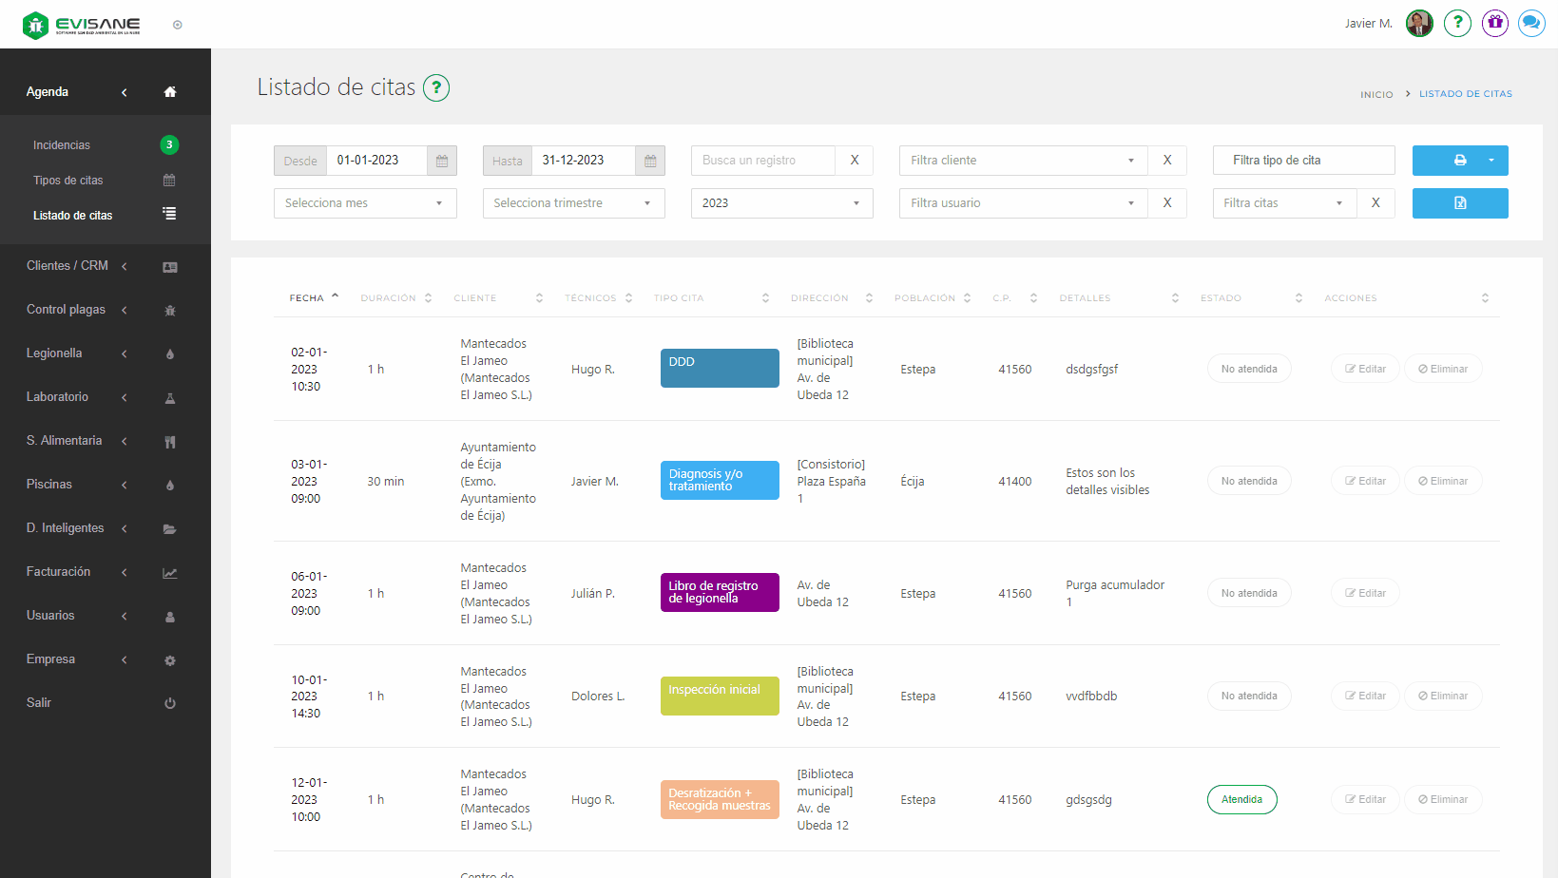This screenshot has height=878, width=1558.
Task: Toggle No atendida status for Libro de registro appointment
Action: coord(1249,593)
